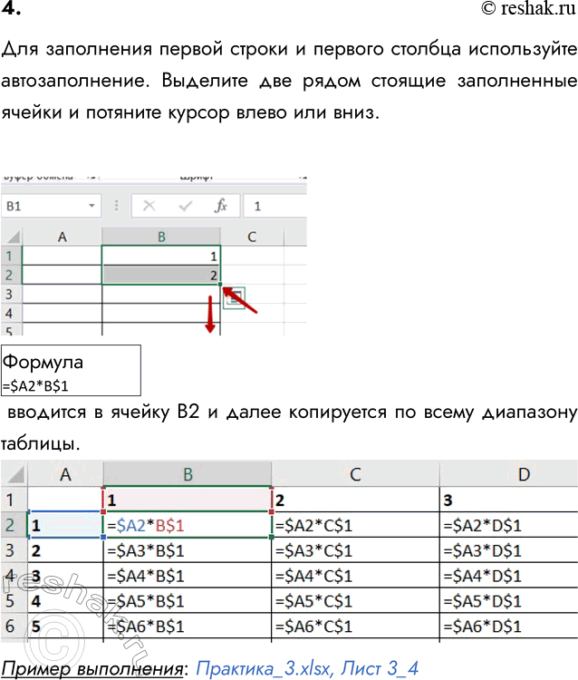The width and height of the screenshot is (578, 680).
Task: Select column A header in the lower table
Action: pyautogui.click(x=65, y=473)
